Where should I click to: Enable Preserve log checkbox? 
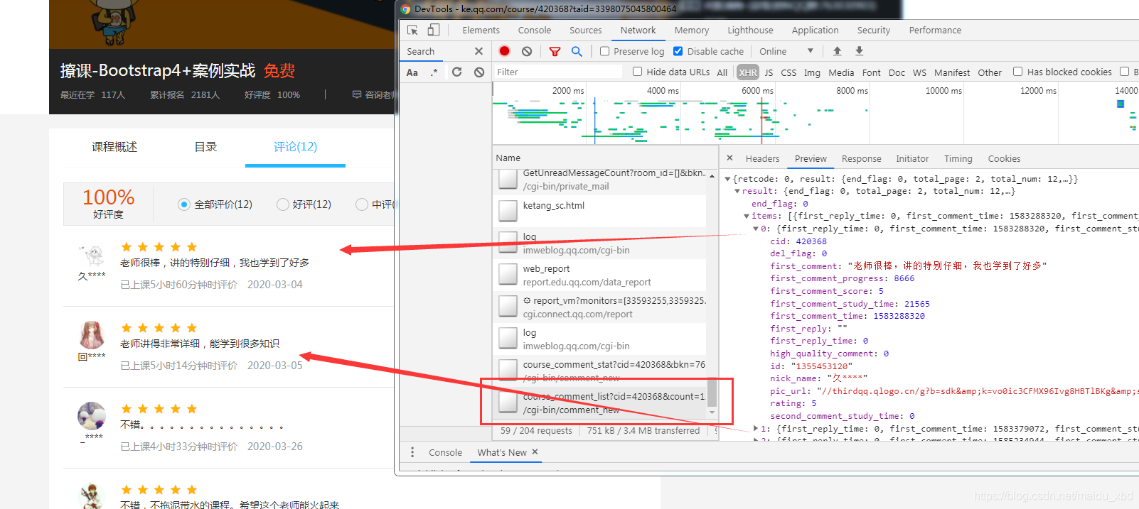coord(604,51)
